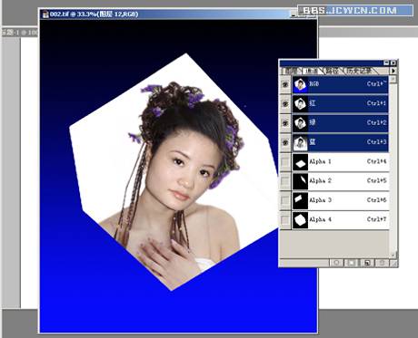Show the Alpha 1 channel

click(x=285, y=162)
